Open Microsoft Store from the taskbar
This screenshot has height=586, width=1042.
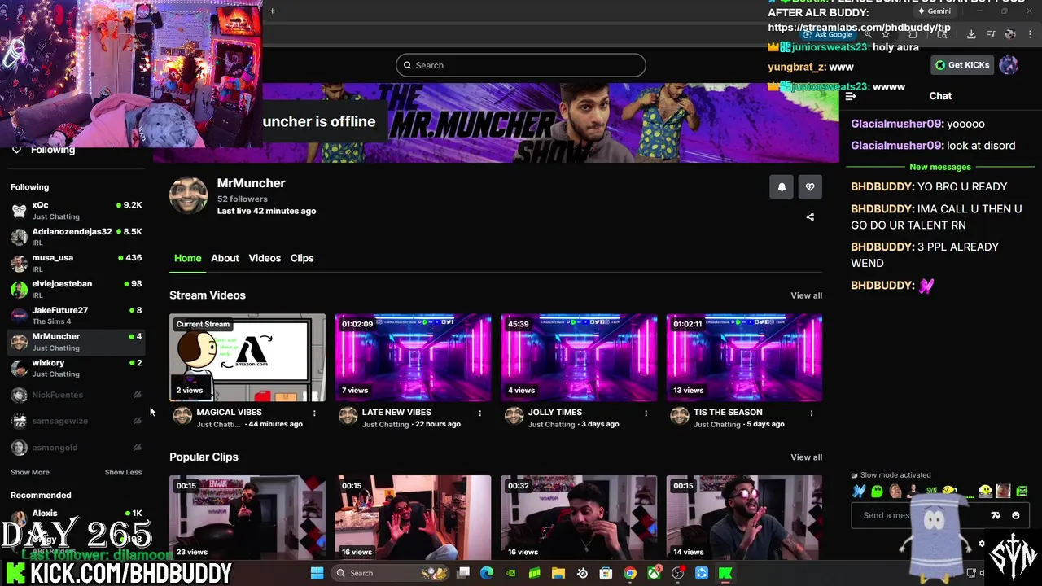coord(606,573)
